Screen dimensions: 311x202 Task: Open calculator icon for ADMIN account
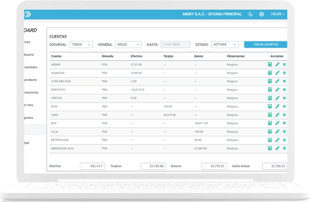[270, 64]
